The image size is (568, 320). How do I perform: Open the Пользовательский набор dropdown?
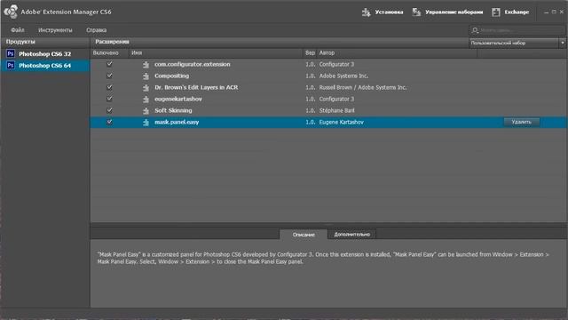(x=517, y=43)
